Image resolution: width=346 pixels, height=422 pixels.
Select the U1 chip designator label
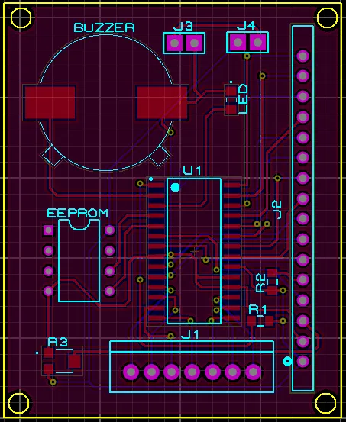click(x=192, y=171)
